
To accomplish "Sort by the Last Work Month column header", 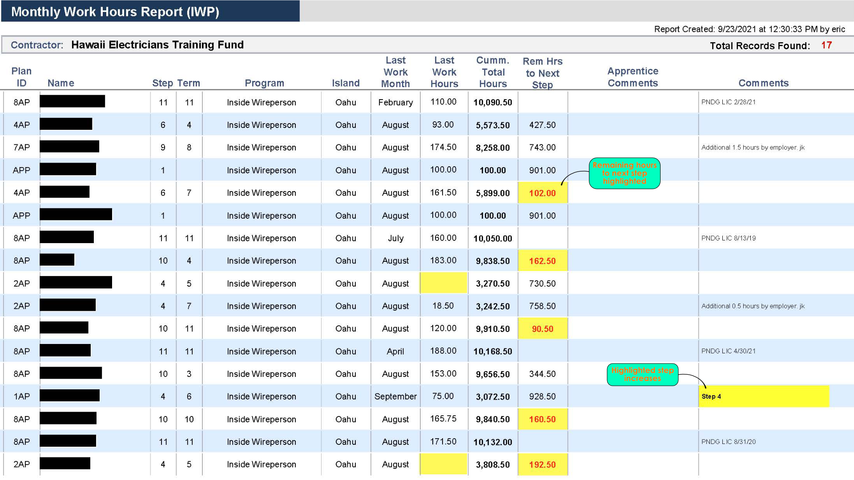I will click(395, 72).
